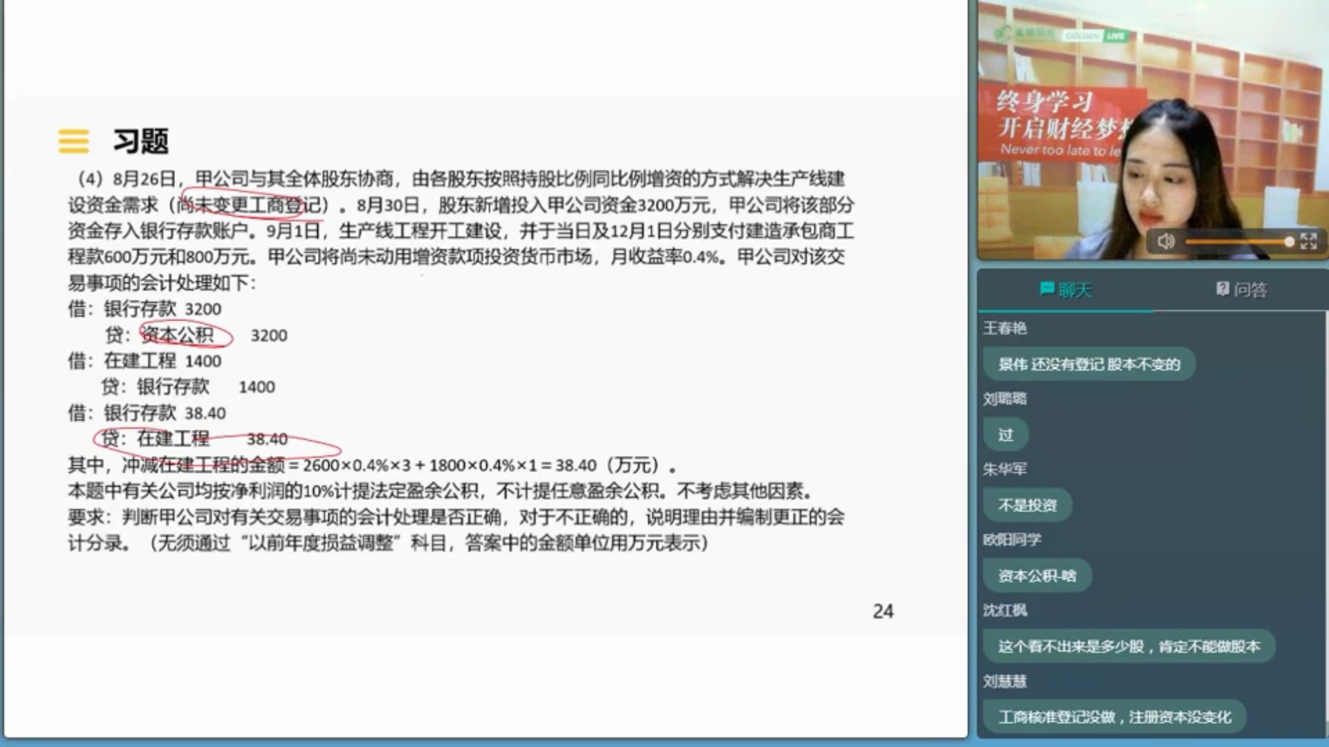Click slide page number 24

(x=883, y=611)
